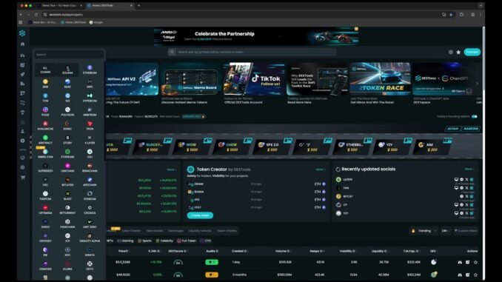This screenshot has height=282, width=502.
Task: Open CHEW token in race strip
Action: click(x=232, y=147)
